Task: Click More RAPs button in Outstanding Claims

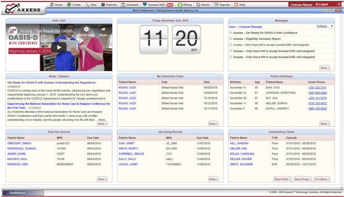Action: click(283, 179)
